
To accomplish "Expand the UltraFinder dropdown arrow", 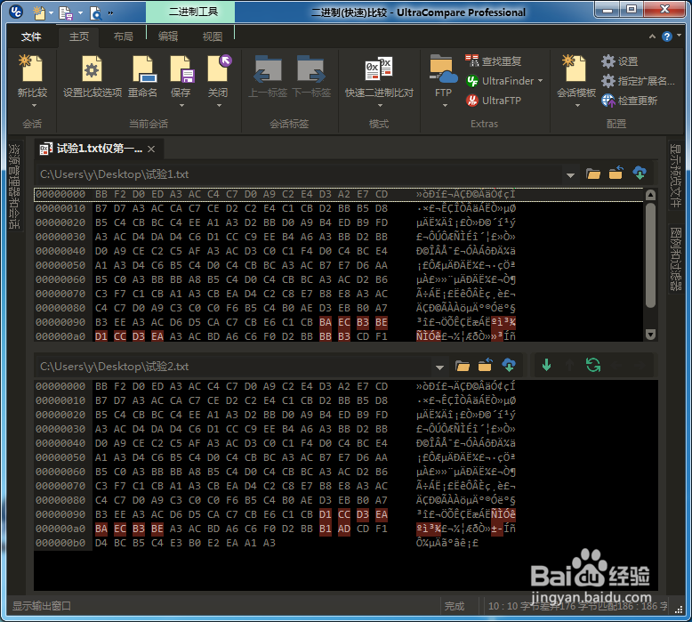I will point(540,81).
